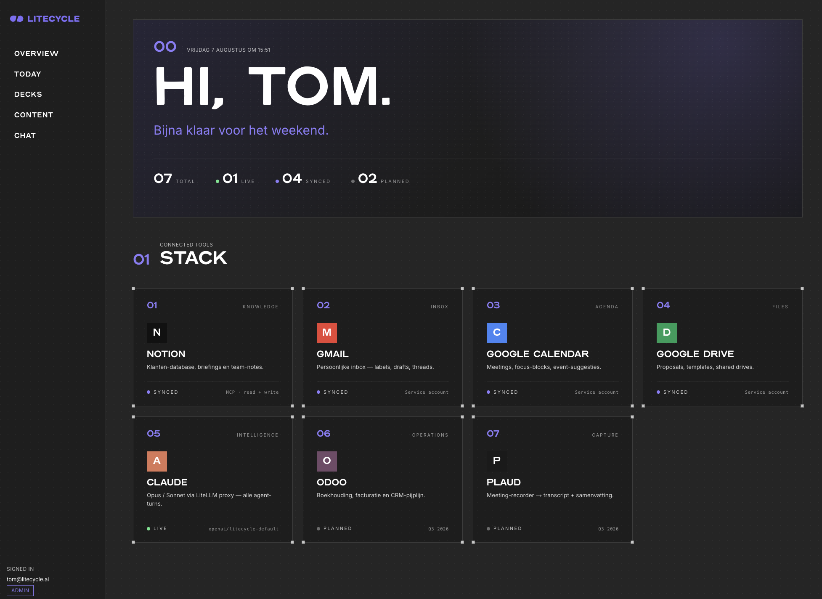Click 'Bijna klaar voor het weekend.' tagline
The height and width of the screenshot is (599, 822).
point(241,130)
